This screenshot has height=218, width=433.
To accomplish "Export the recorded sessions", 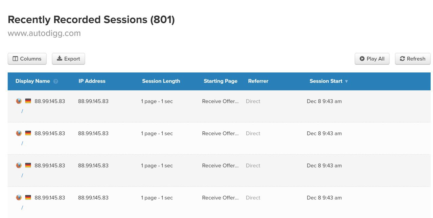I will [x=68, y=59].
